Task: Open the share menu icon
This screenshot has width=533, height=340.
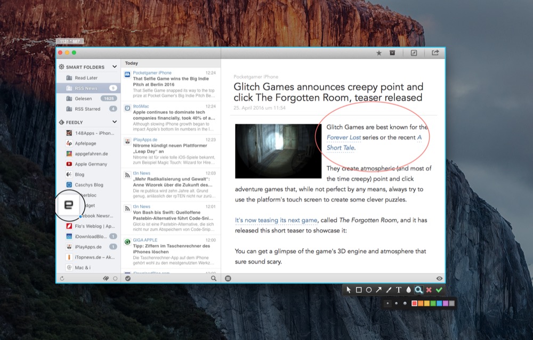Action: tap(435, 53)
